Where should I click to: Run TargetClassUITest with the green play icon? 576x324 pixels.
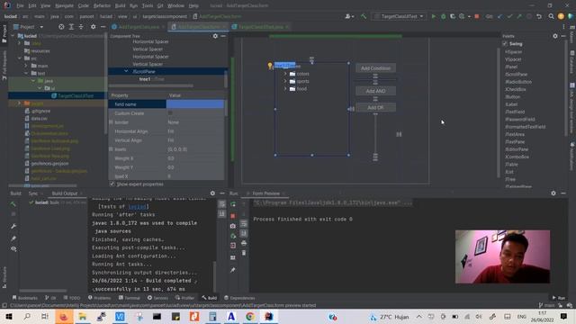[434, 16]
